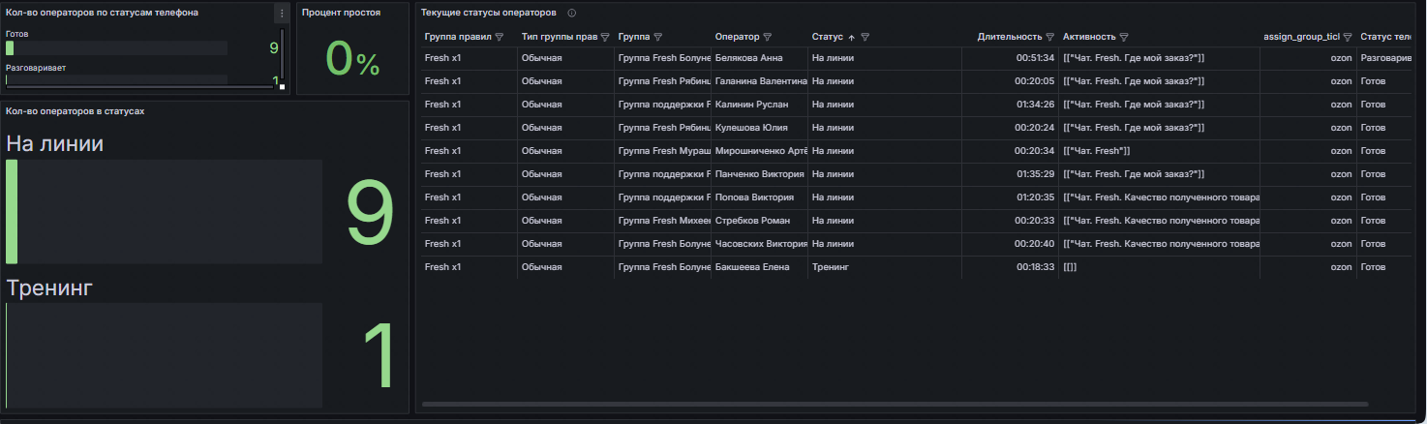1427x424 pixels.
Task: Open filter for Группа правил column
Action: (x=500, y=37)
